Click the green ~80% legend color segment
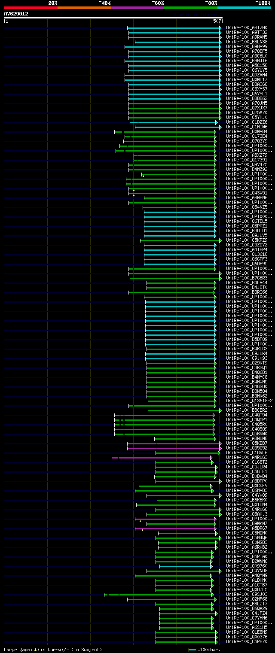Screen dimensions: 275x653 (191, 8)
